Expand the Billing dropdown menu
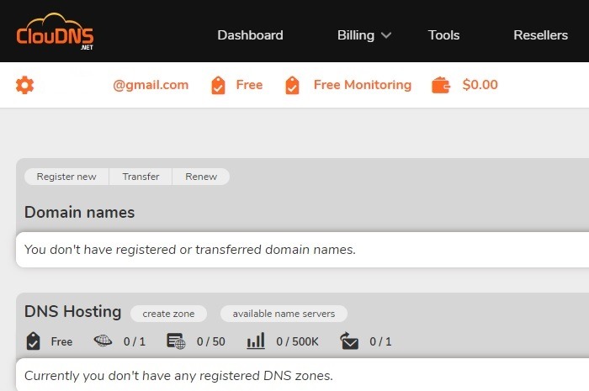 (x=364, y=35)
